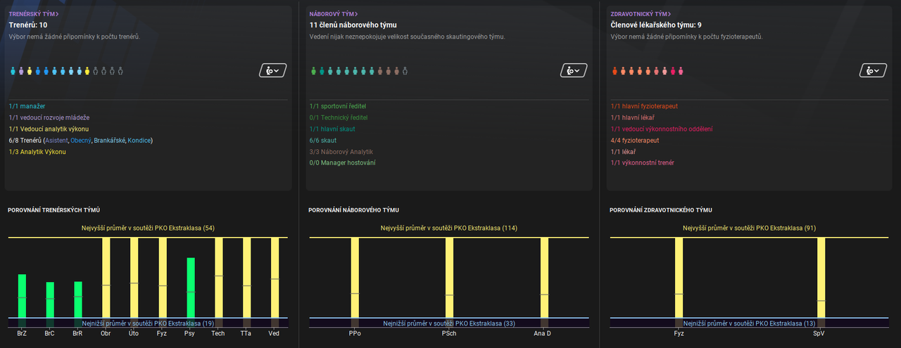Click 'Členové lékařského týmu: 9' heading
The height and width of the screenshot is (348, 901).
coord(656,25)
